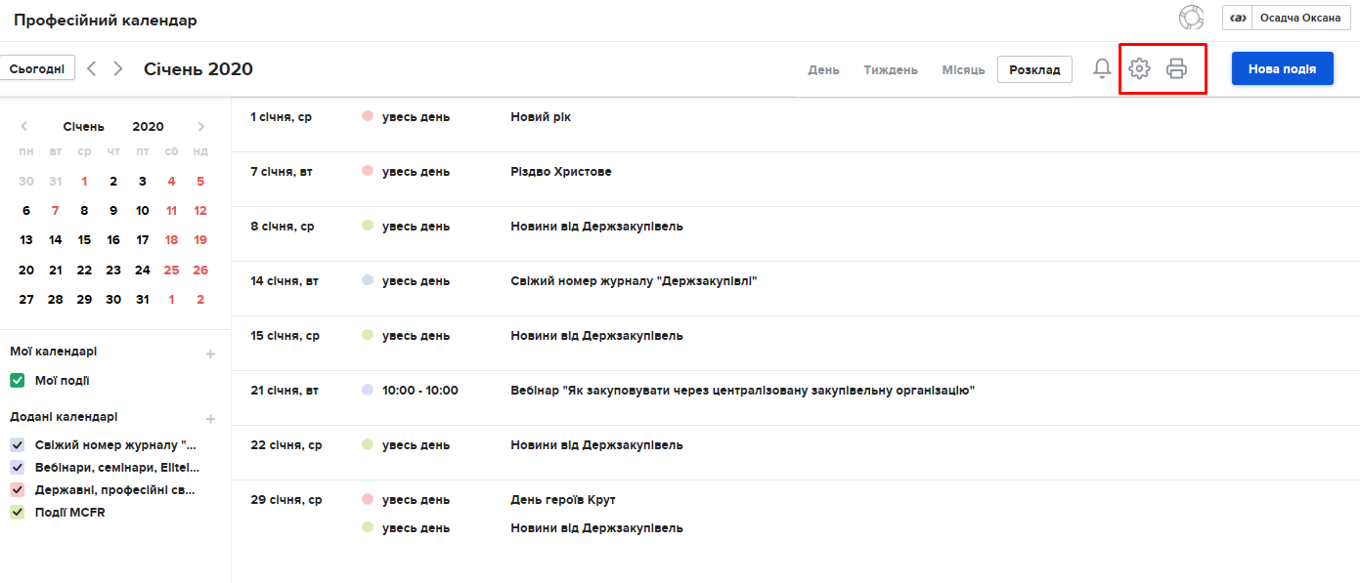Image resolution: width=1360 pixels, height=583 pixels.
Task: Toggle the Події MCFR calendar checkbox
Action: (x=17, y=512)
